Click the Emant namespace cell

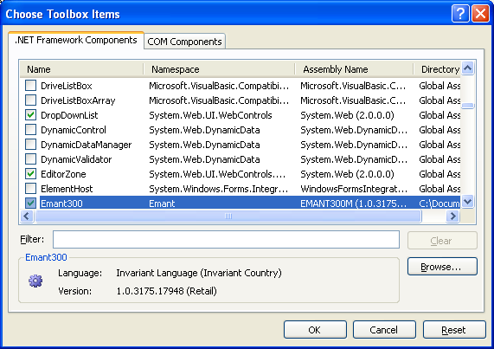pos(162,204)
